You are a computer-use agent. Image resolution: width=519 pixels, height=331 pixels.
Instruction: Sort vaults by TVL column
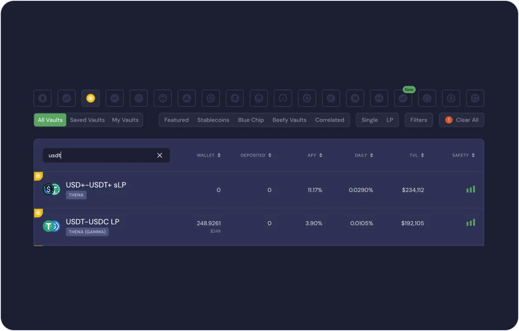click(417, 155)
